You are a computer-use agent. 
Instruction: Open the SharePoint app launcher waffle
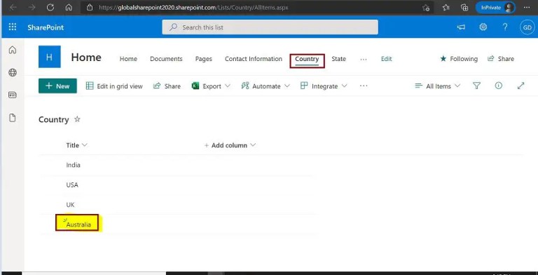pyautogui.click(x=13, y=27)
